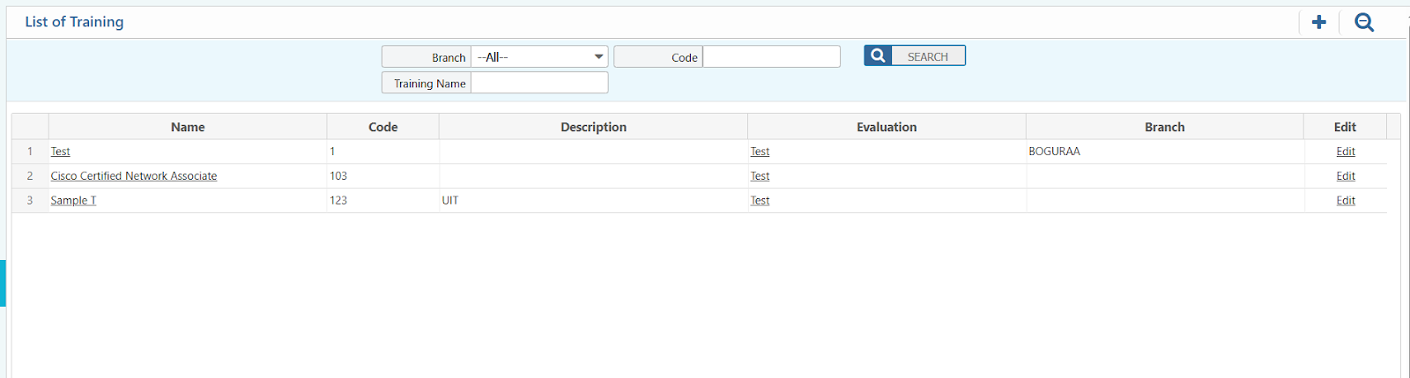Click the Code column header
1410x378 pixels.
point(383,127)
